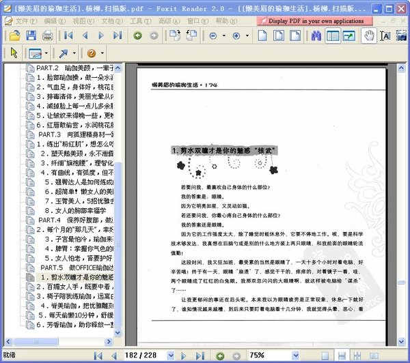This screenshot has width=410, height=363.
Task: Toggle full screen view icon
Action: click(x=349, y=35)
